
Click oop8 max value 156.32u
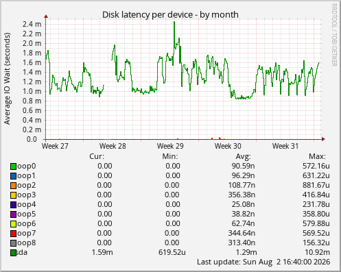tap(316, 243)
